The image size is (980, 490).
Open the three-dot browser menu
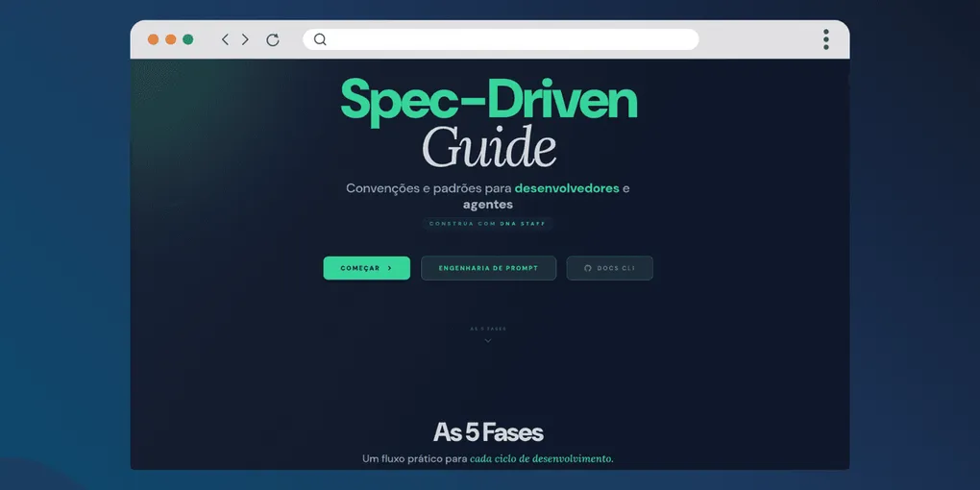click(x=826, y=39)
